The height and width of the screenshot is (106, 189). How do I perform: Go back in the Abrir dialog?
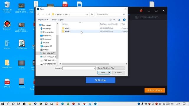coord(38,14)
